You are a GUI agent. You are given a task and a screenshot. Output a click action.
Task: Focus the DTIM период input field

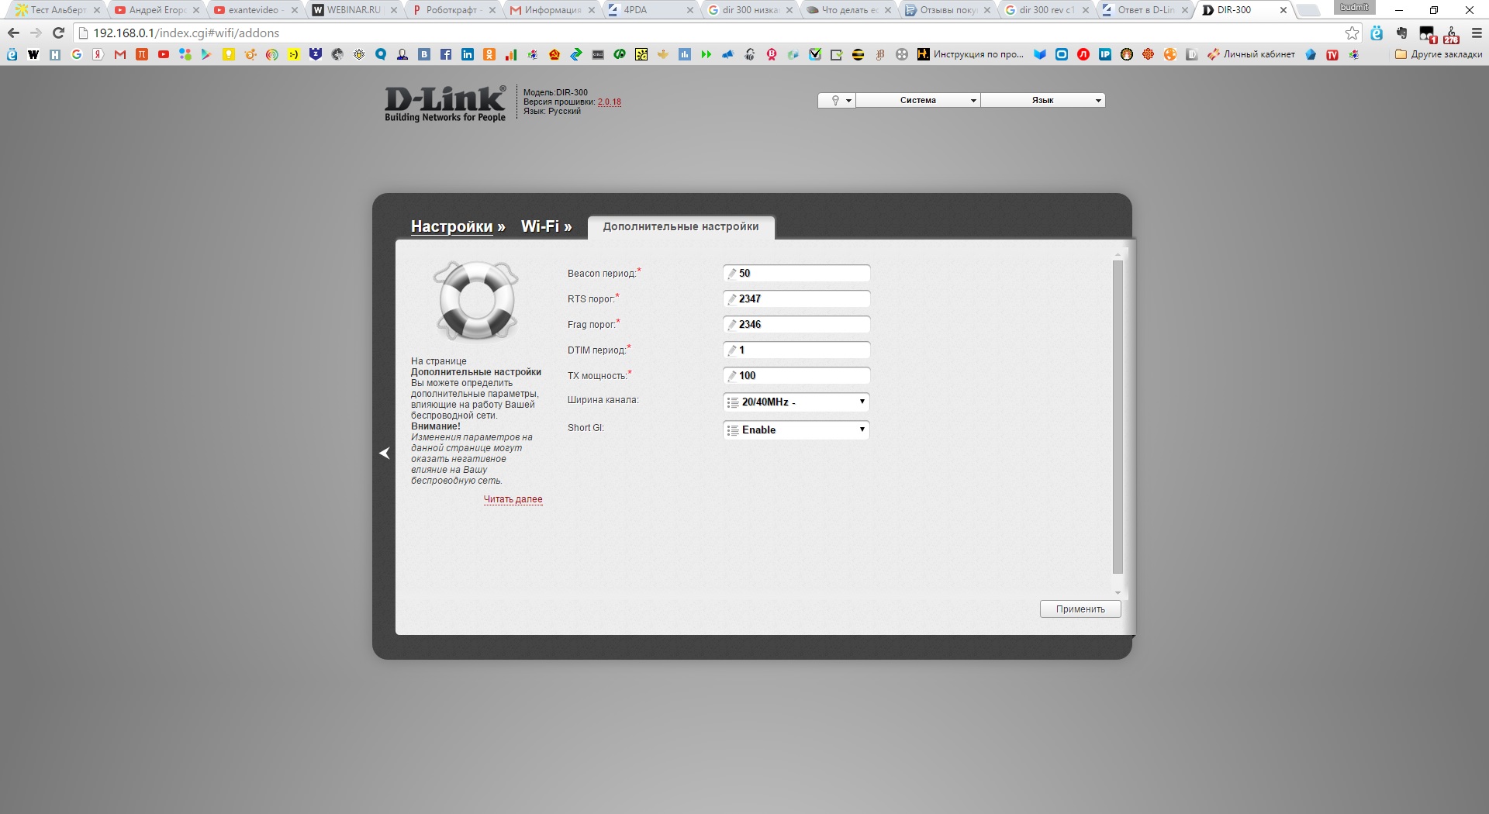point(796,350)
